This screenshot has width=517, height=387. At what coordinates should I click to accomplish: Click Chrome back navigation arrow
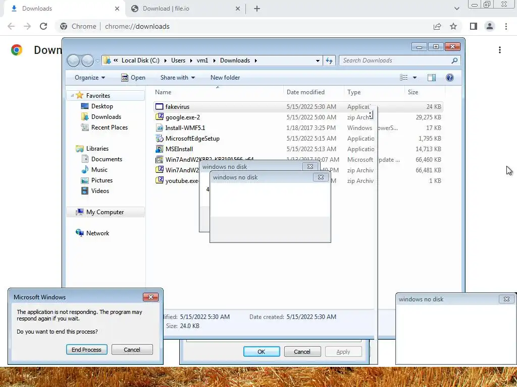[x=11, y=26]
